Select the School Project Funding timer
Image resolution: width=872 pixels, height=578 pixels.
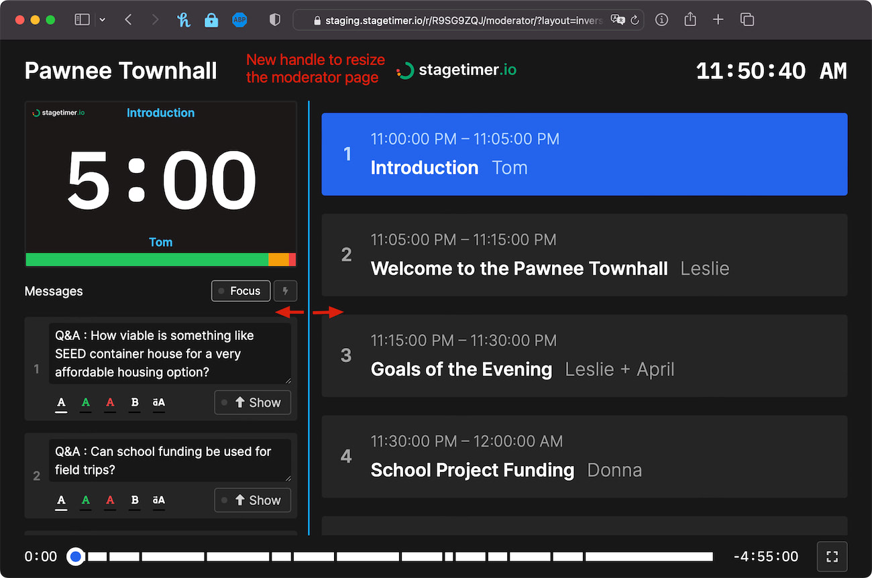[584, 457]
